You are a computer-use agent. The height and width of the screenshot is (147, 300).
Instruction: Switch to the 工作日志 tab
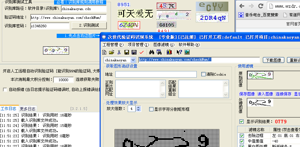tap(8, 109)
